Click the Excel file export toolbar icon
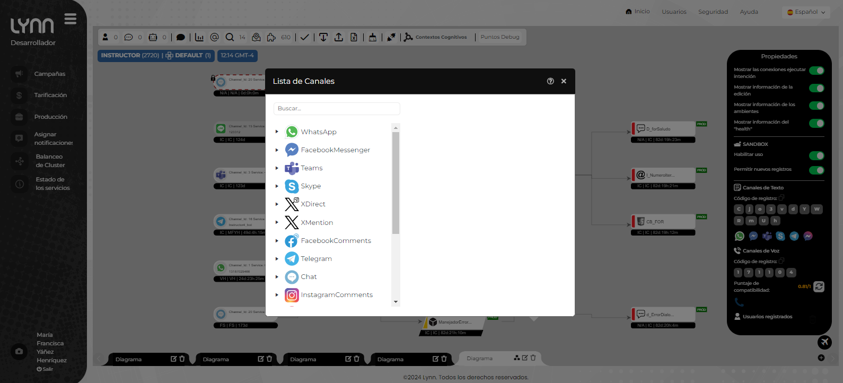This screenshot has width=843, height=383. pyautogui.click(x=354, y=37)
